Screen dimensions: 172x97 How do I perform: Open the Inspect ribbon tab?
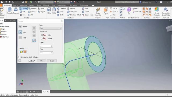[x=32, y=5]
